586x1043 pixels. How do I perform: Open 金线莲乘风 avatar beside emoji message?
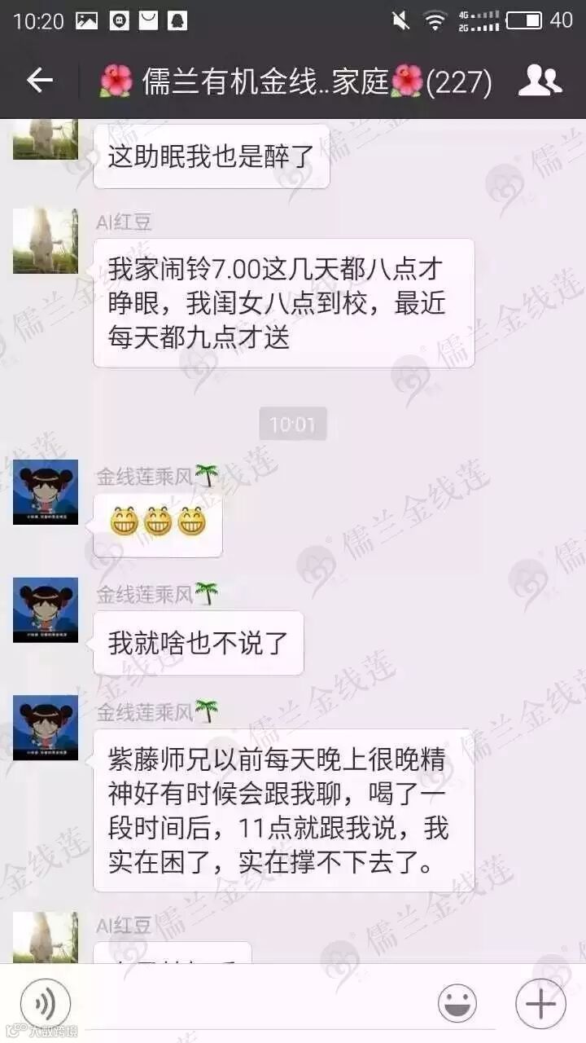tap(46, 492)
